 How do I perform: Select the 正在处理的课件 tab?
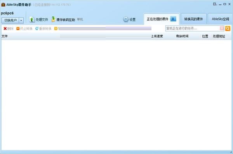(x=162, y=19)
